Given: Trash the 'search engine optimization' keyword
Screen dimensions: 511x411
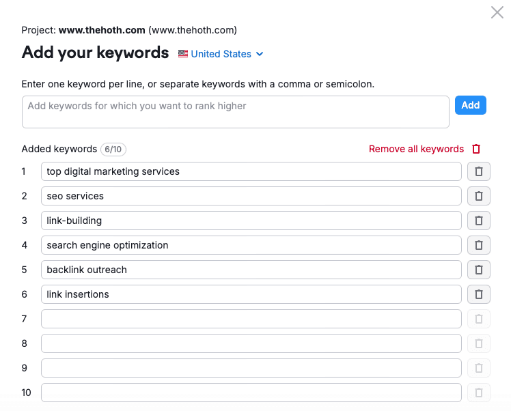Looking at the screenshot, I should (x=478, y=245).
